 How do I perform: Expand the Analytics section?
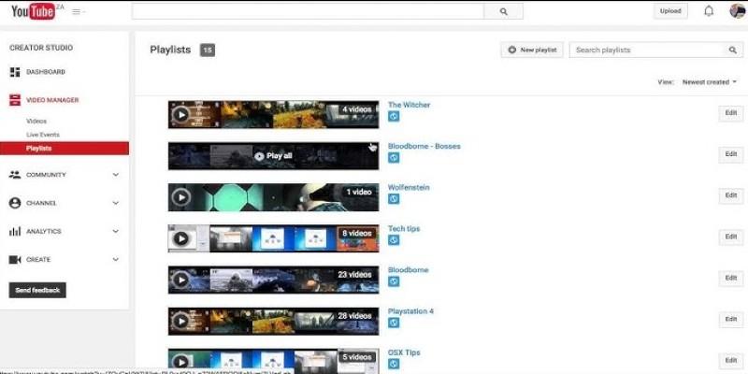pos(115,231)
